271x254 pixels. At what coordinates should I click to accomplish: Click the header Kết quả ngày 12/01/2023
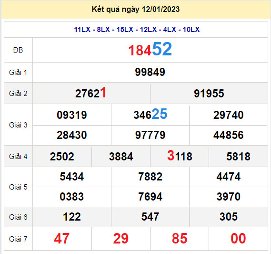point(136,10)
